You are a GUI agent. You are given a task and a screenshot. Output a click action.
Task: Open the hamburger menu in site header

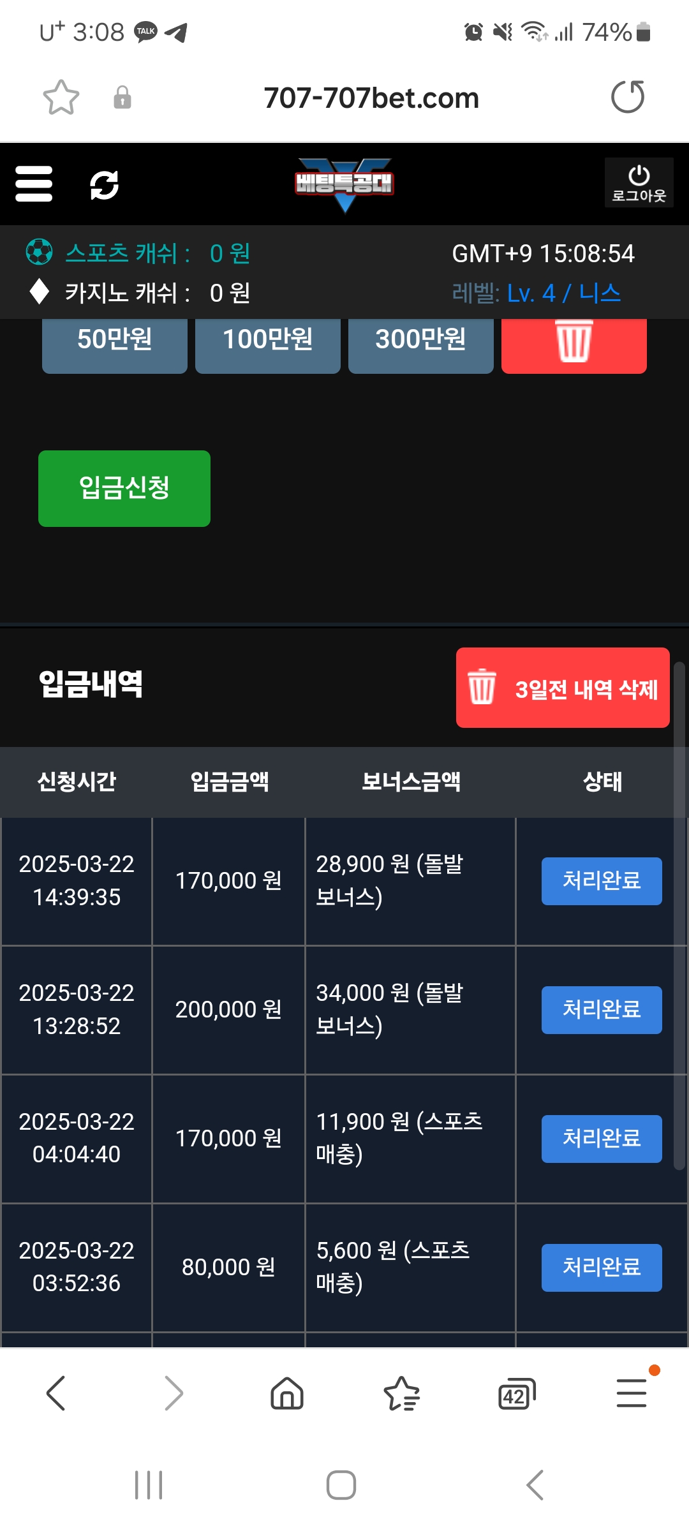34,184
